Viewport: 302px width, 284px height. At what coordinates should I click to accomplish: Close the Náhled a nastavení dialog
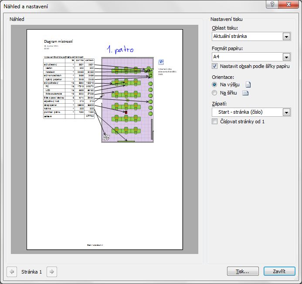click(x=288, y=4)
